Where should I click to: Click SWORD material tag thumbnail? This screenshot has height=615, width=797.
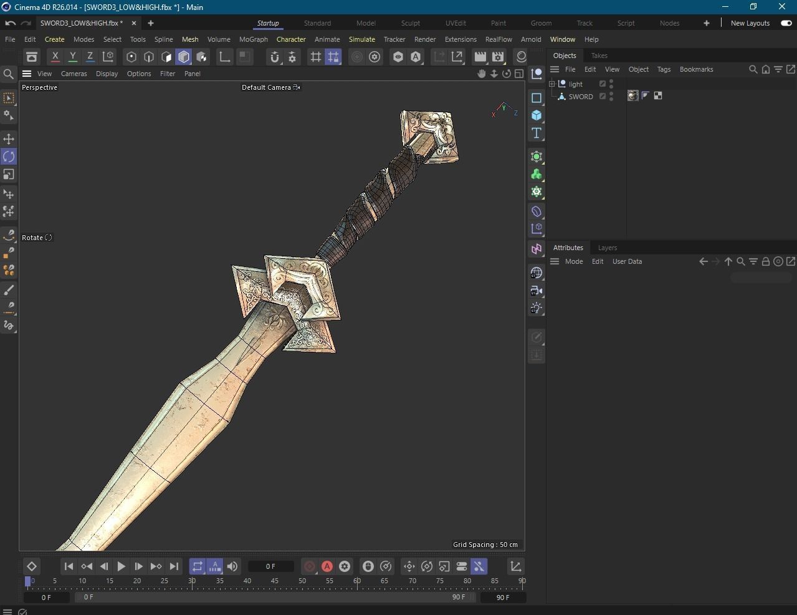click(x=633, y=95)
